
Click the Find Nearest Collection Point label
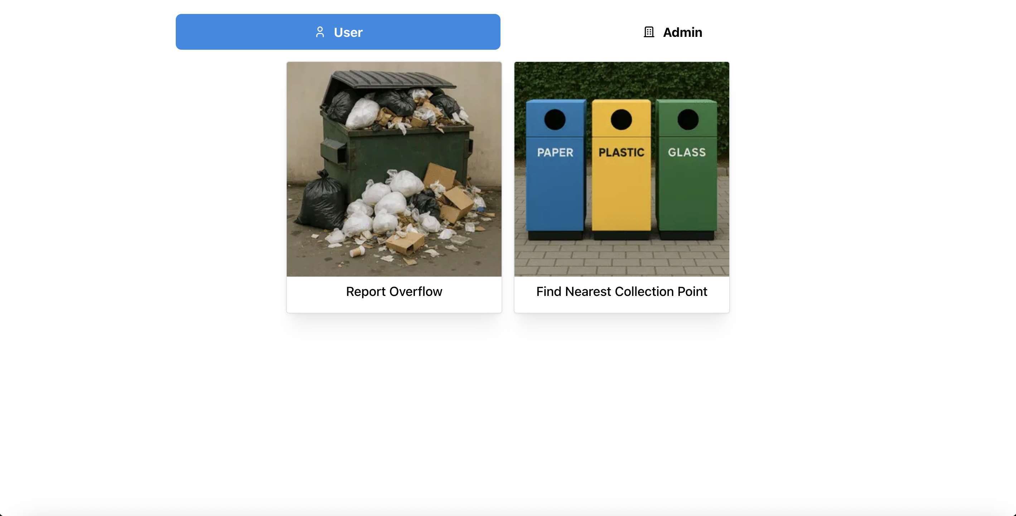coord(621,291)
